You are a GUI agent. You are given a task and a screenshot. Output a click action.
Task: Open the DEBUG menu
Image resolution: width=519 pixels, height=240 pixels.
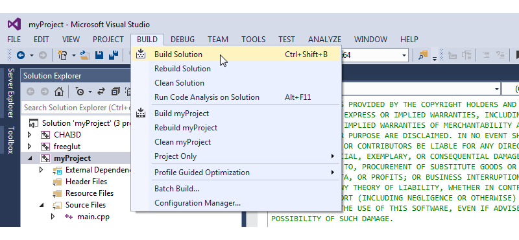[182, 40]
